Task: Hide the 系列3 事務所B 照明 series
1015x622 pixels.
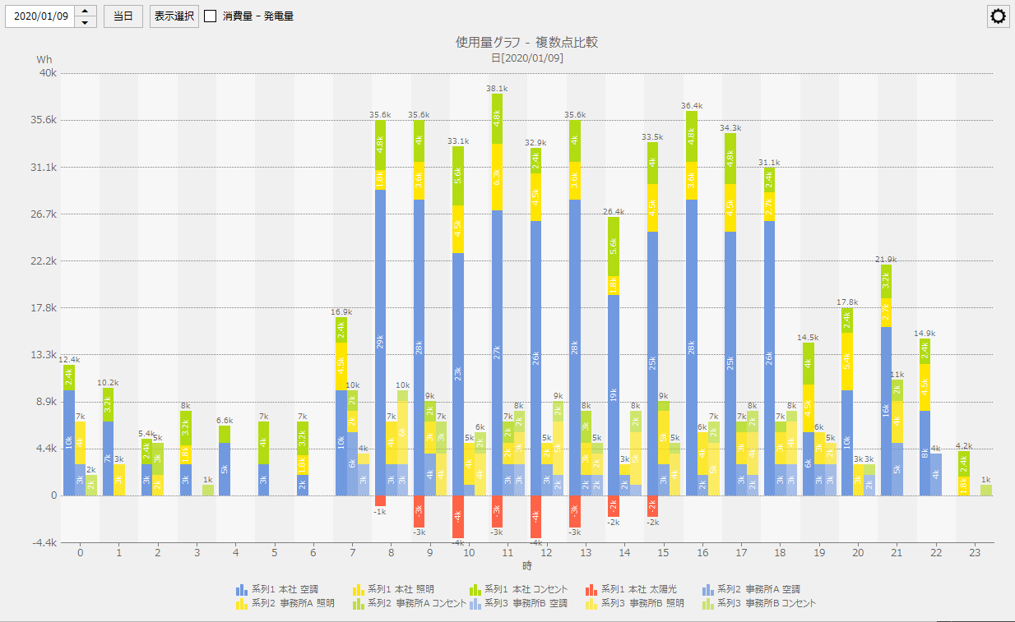Action: click(x=591, y=602)
